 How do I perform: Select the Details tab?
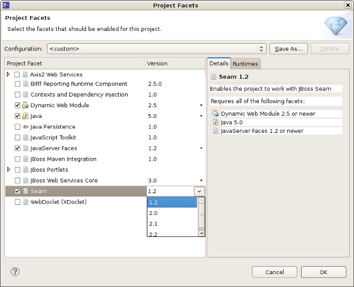click(x=219, y=63)
